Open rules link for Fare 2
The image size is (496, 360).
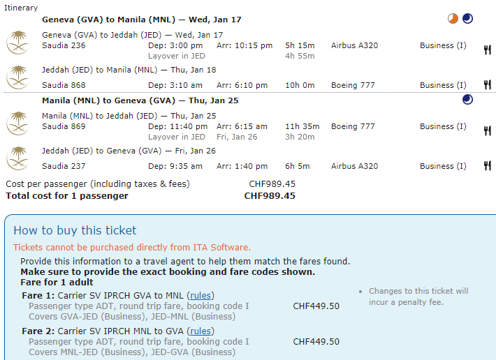pos(200,331)
